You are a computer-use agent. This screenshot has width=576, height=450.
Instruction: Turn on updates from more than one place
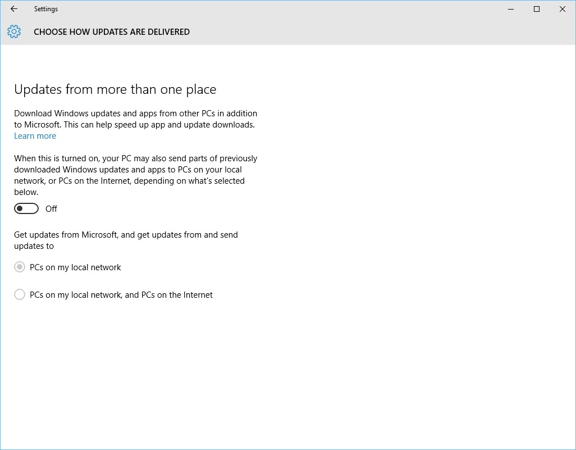(x=26, y=208)
